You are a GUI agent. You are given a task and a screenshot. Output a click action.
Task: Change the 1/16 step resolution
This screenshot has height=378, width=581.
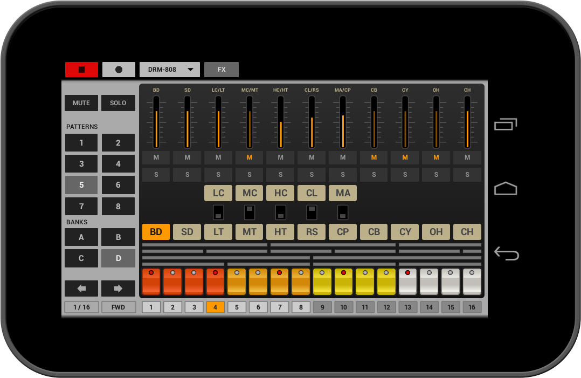(x=81, y=307)
